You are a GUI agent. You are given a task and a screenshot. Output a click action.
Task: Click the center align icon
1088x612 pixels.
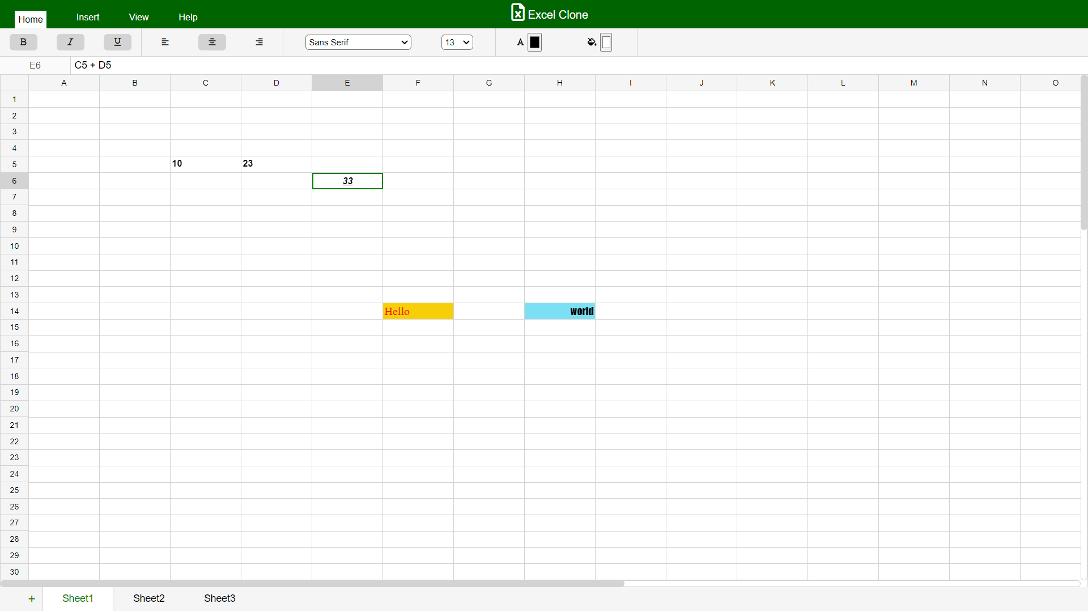coord(212,42)
